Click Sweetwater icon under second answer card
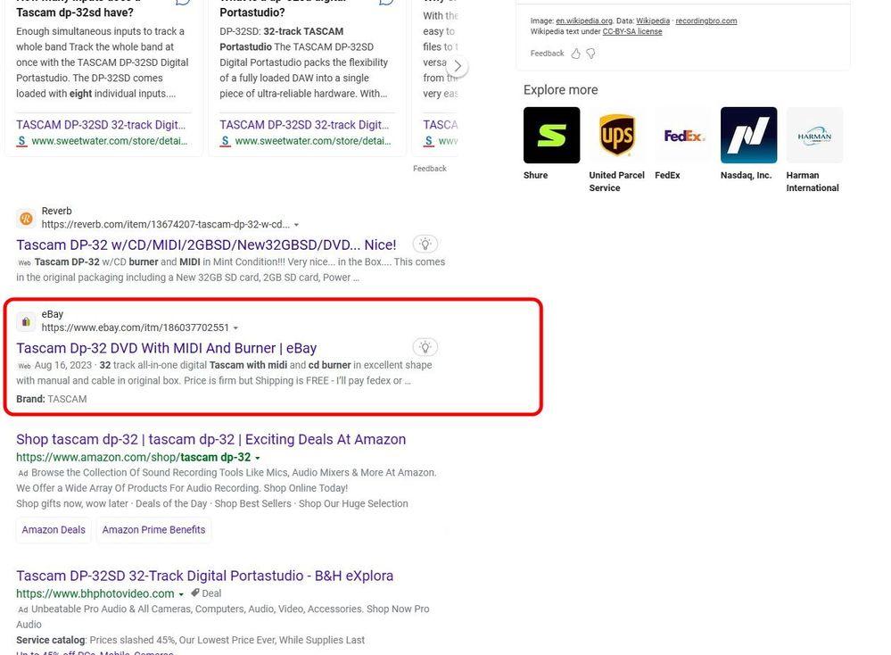The height and width of the screenshot is (655, 891). 225,141
